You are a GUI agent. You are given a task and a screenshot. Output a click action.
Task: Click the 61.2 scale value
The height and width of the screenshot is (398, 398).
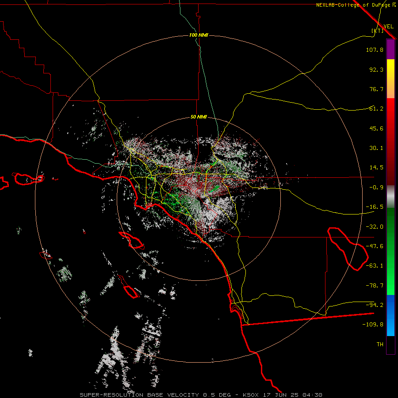point(376,109)
